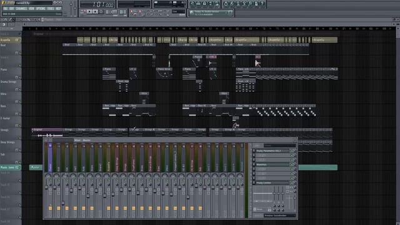Select the Sub playlist track label
The width and height of the screenshot is (400, 225).
pos(2,154)
